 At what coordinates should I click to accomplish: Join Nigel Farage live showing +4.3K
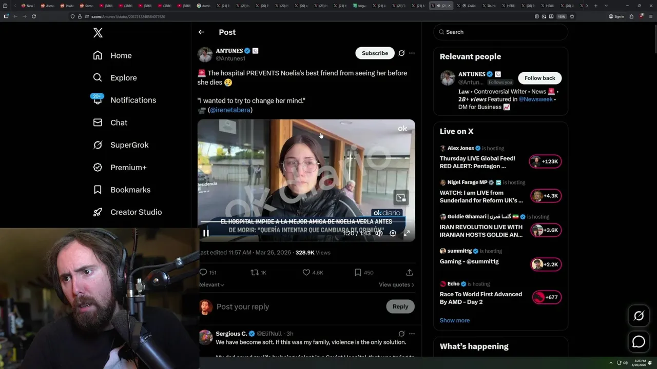coord(546,196)
